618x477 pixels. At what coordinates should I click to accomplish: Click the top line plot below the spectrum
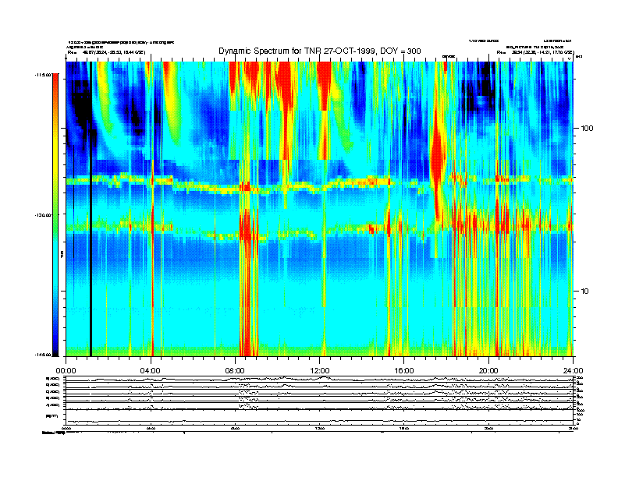(319, 379)
